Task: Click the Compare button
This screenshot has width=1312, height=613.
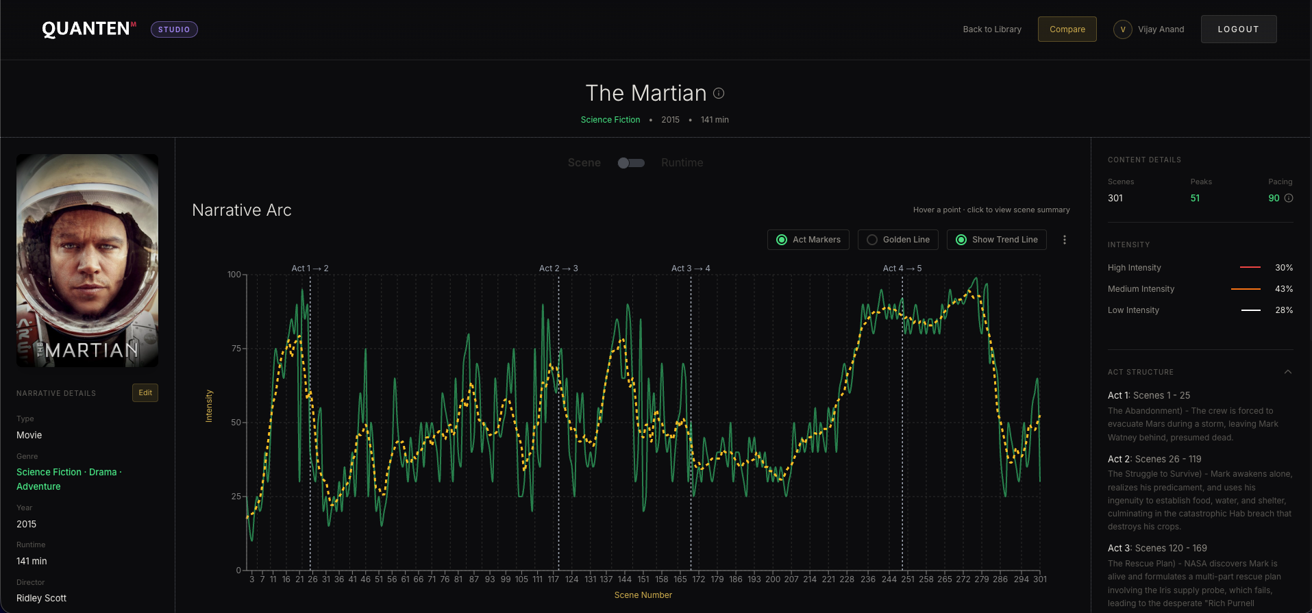Action: (1067, 29)
